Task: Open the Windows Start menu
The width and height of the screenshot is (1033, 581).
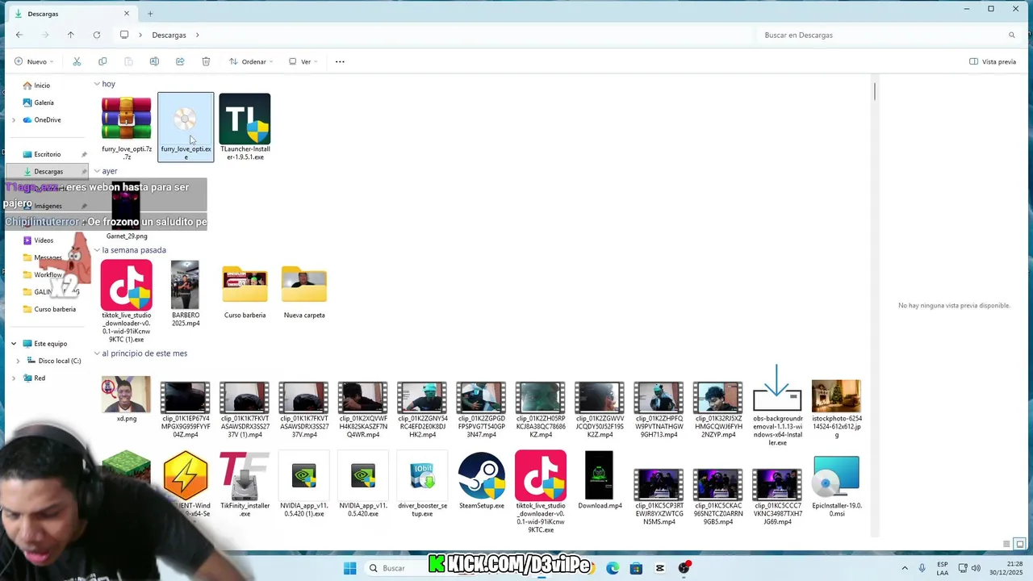Action: 349,568
